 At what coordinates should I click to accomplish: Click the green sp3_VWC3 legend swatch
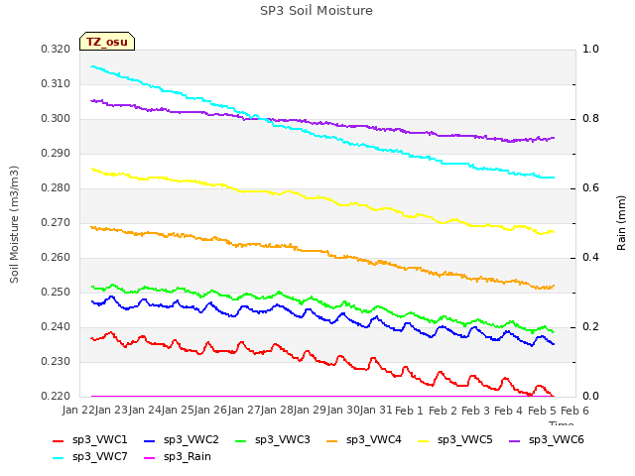[x=241, y=440]
